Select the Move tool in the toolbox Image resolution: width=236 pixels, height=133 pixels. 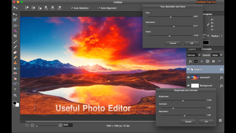coord(15,14)
